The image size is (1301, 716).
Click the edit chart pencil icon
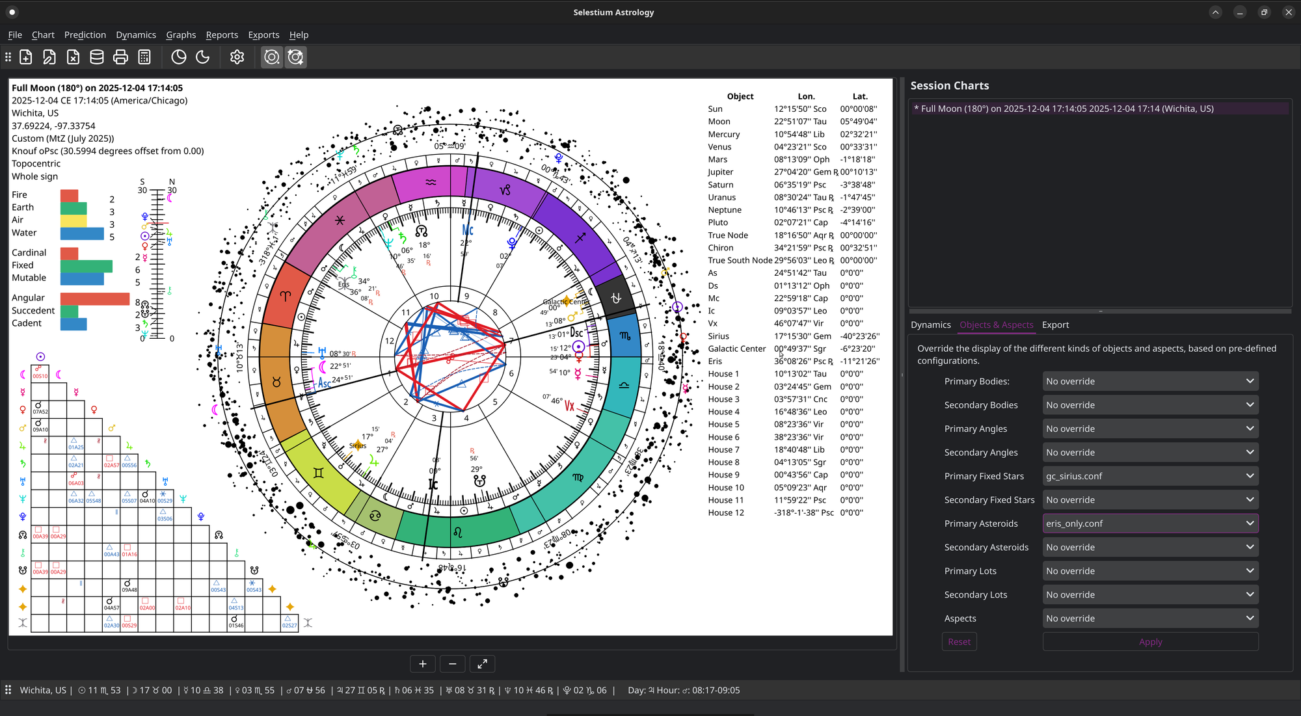click(49, 57)
